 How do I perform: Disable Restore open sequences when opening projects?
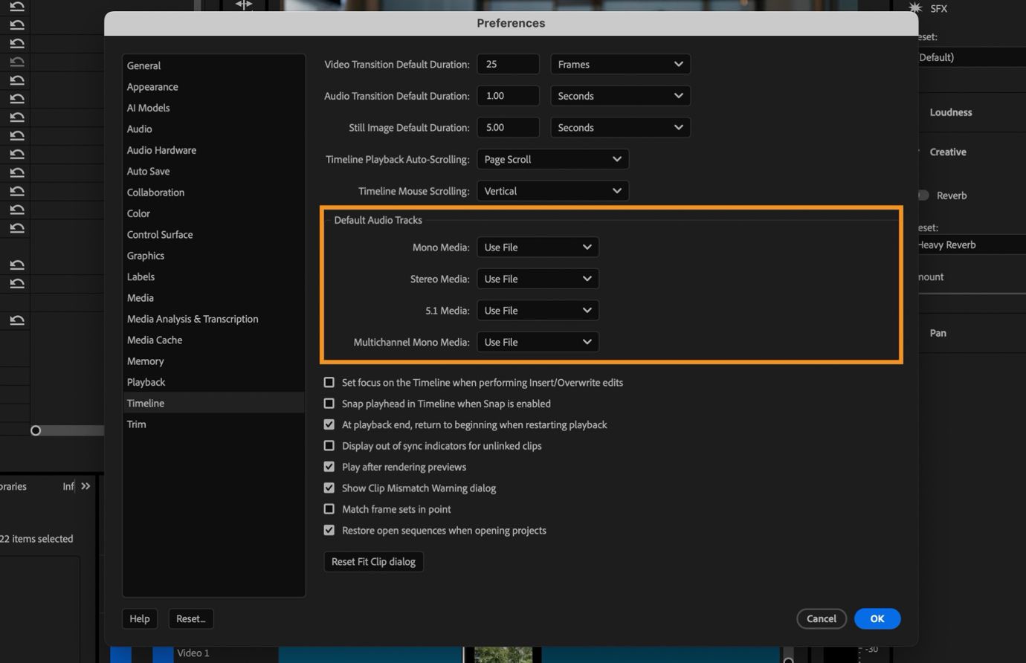[x=329, y=530]
